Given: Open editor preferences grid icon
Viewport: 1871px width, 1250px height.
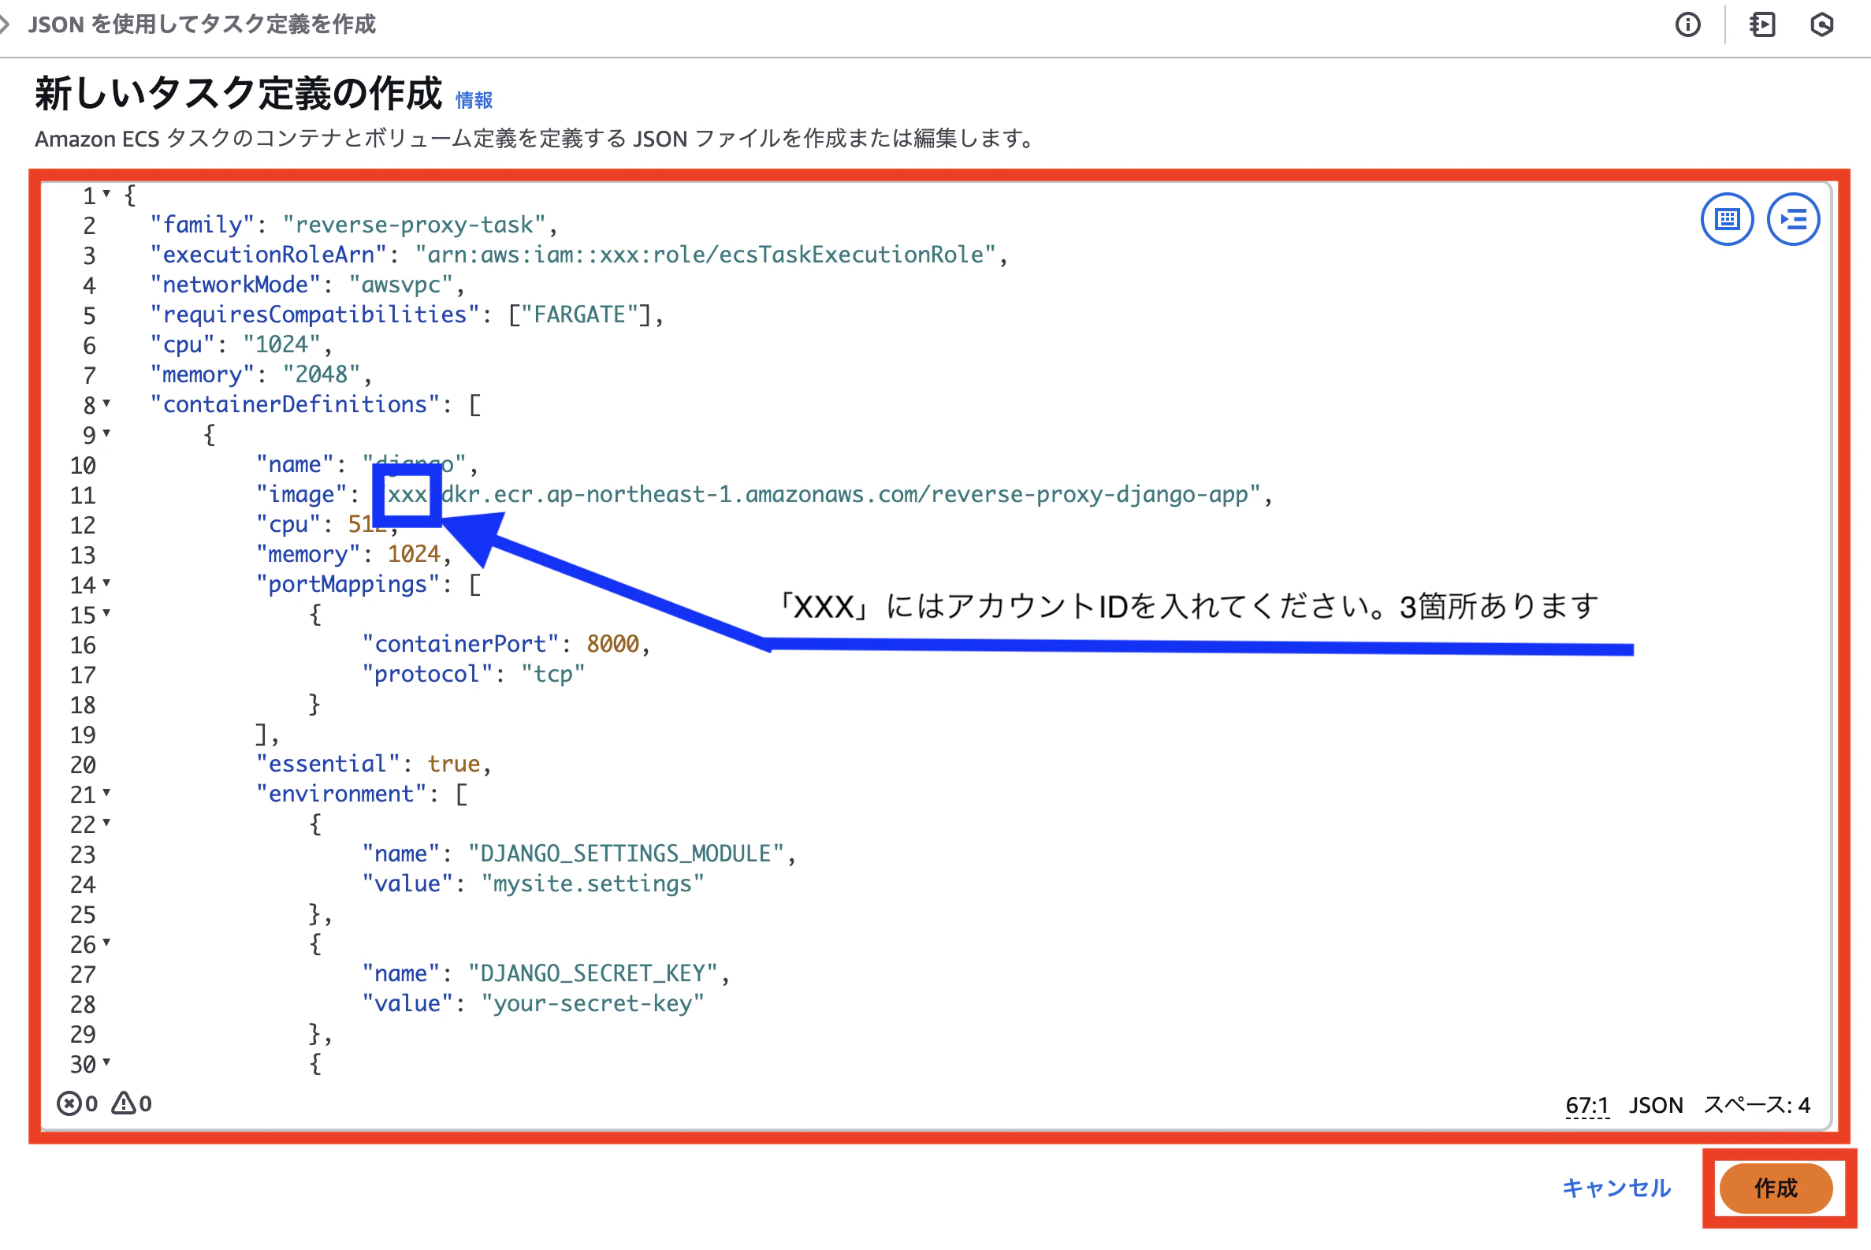Looking at the screenshot, I should pyautogui.click(x=1727, y=219).
